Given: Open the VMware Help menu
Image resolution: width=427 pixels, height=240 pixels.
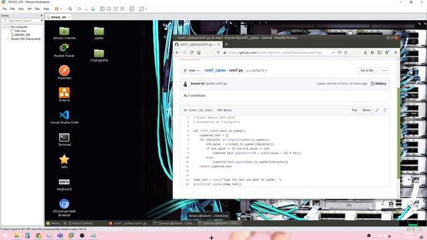Looking at the screenshot, I should [x=46, y=9].
